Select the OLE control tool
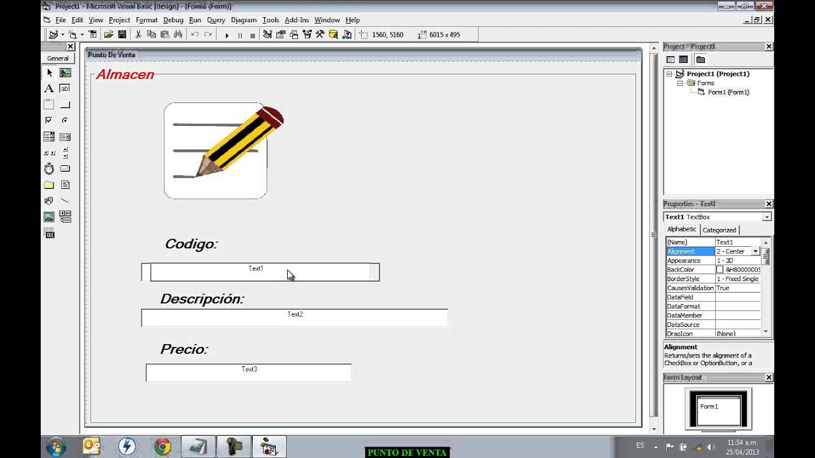 pyautogui.click(x=49, y=234)
